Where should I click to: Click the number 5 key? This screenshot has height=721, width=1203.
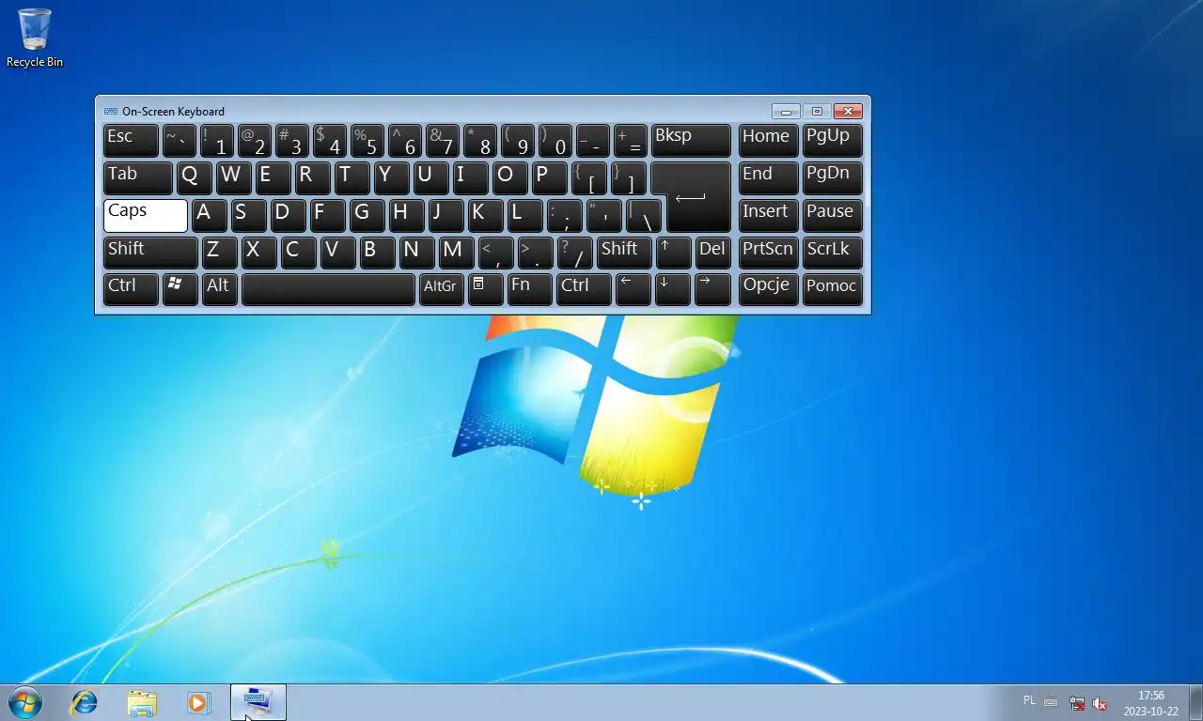[367, 141]
